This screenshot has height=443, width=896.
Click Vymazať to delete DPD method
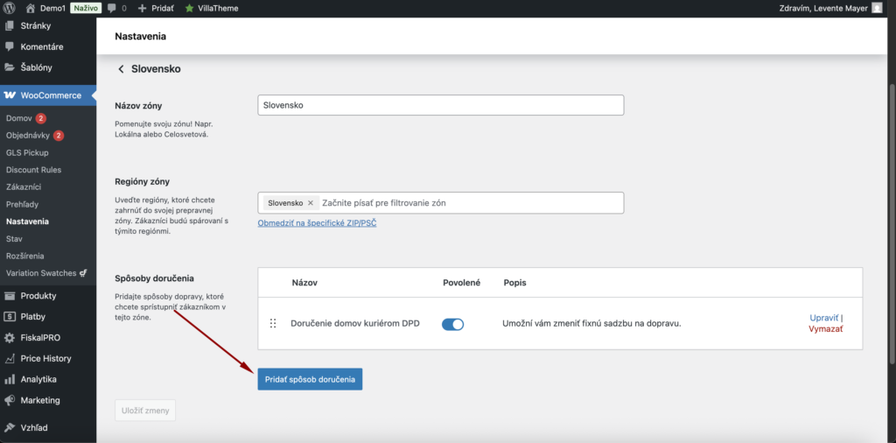(825, 329)
